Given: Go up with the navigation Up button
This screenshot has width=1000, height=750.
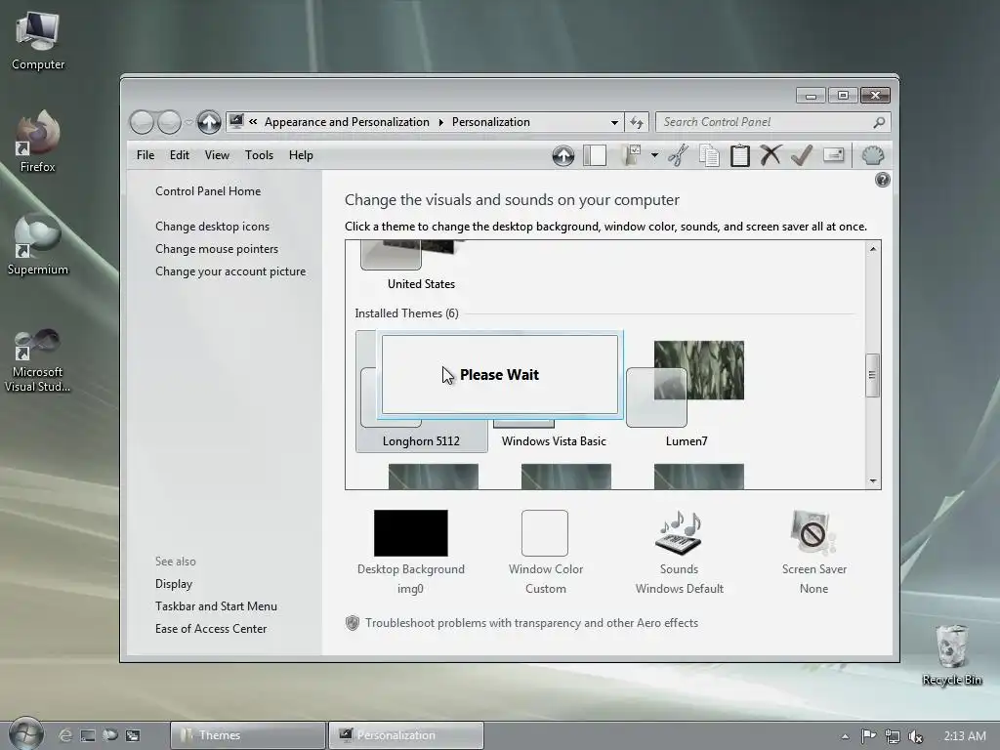Looking at the screenshot, I should pos(209,122).
